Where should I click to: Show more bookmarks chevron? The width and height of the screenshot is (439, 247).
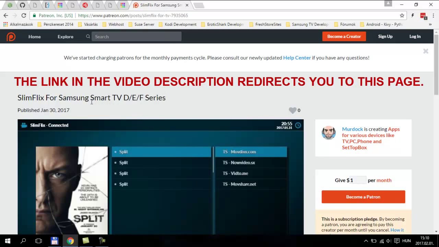[430, 24]
